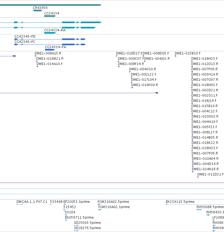Select EK239115.5prime label
The image size is (224, 232).
click(180, 202)
